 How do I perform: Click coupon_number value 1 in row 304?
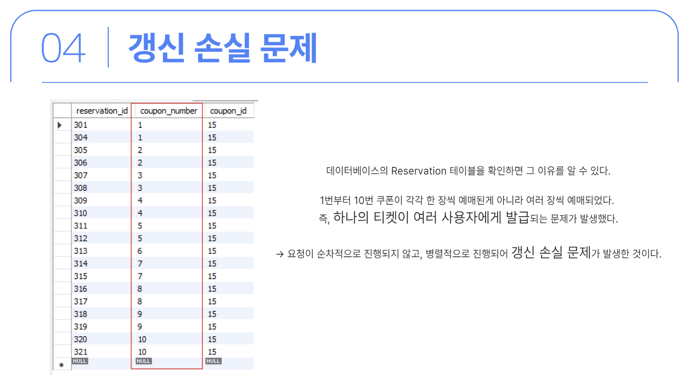point(140,138)
